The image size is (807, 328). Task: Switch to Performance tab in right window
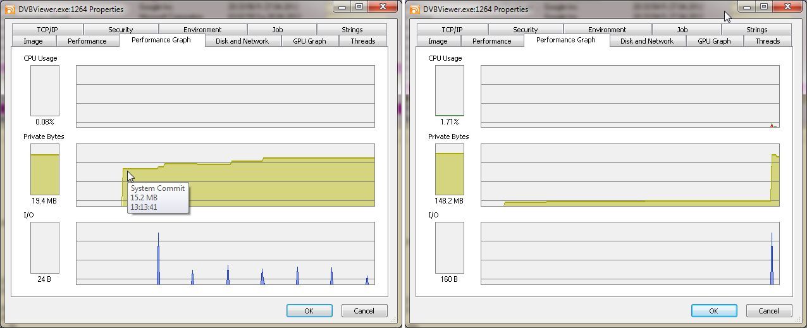492,41
